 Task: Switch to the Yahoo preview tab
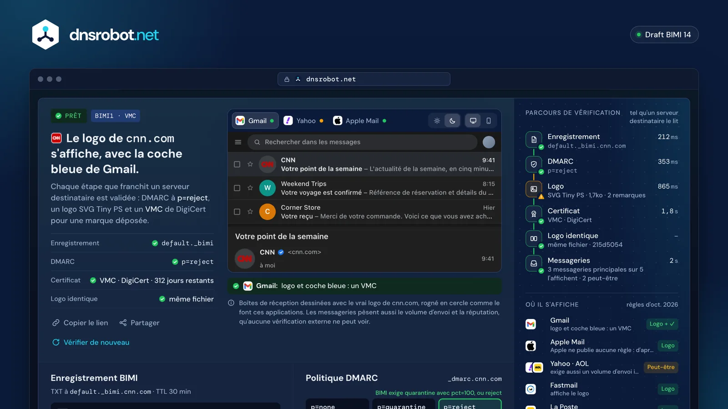point(303,121)
